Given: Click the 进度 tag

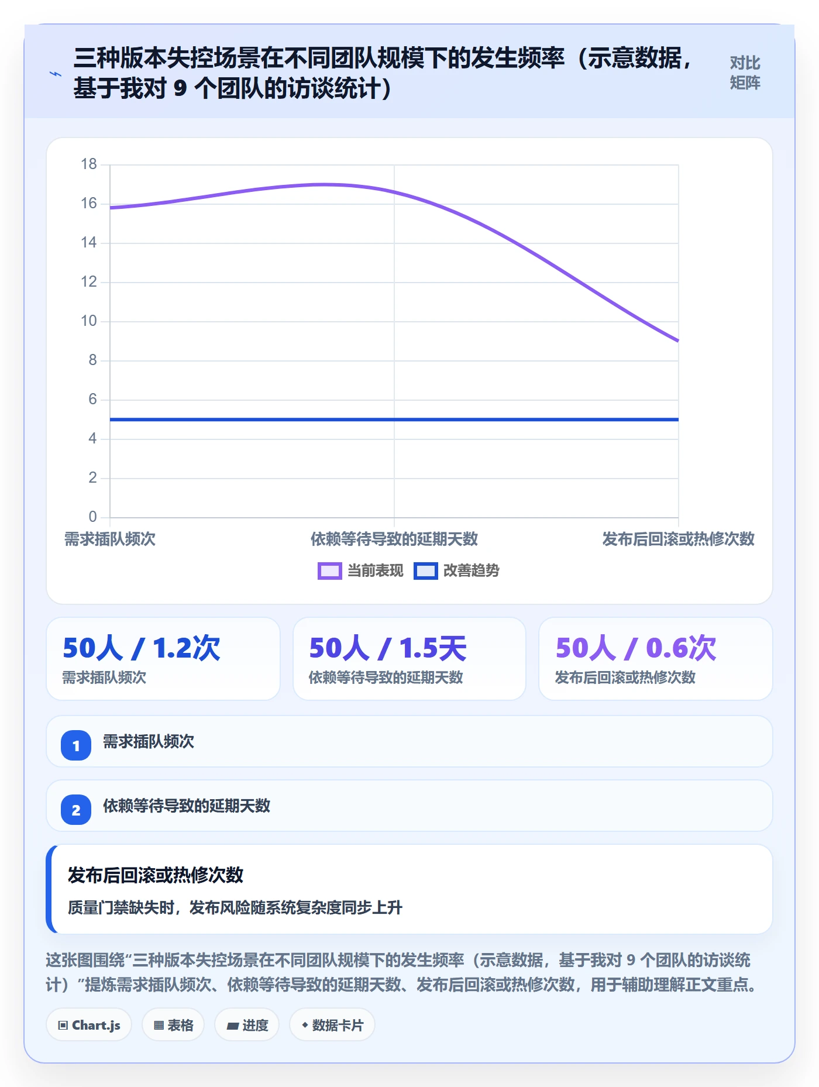Looking at the screenshot, I should (x=247, y=1025).
